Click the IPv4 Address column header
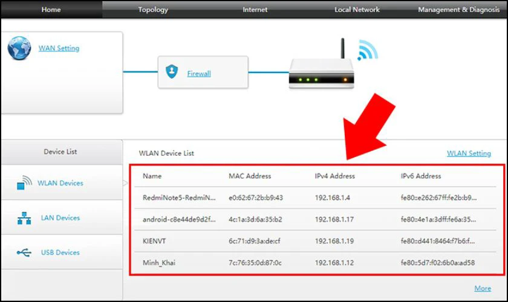This screenshot has height=302, width=508. [334, 176]
